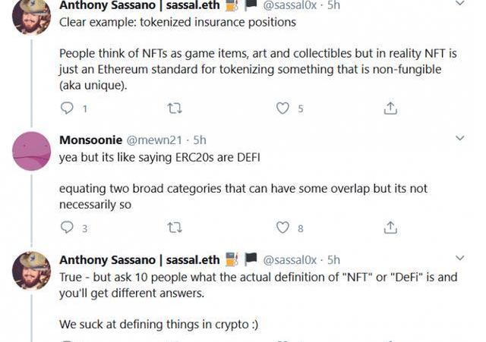This screenshot has height=342, width=486.
Task: Retweet Monsoonie's ERC20s tweet
Action: [174, 227]
